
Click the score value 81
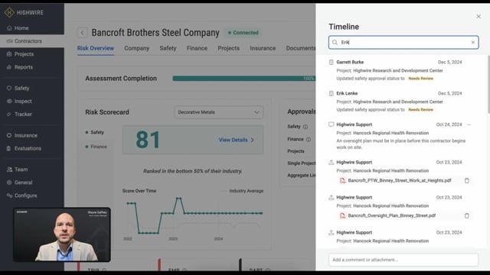(x=148, y=140)
